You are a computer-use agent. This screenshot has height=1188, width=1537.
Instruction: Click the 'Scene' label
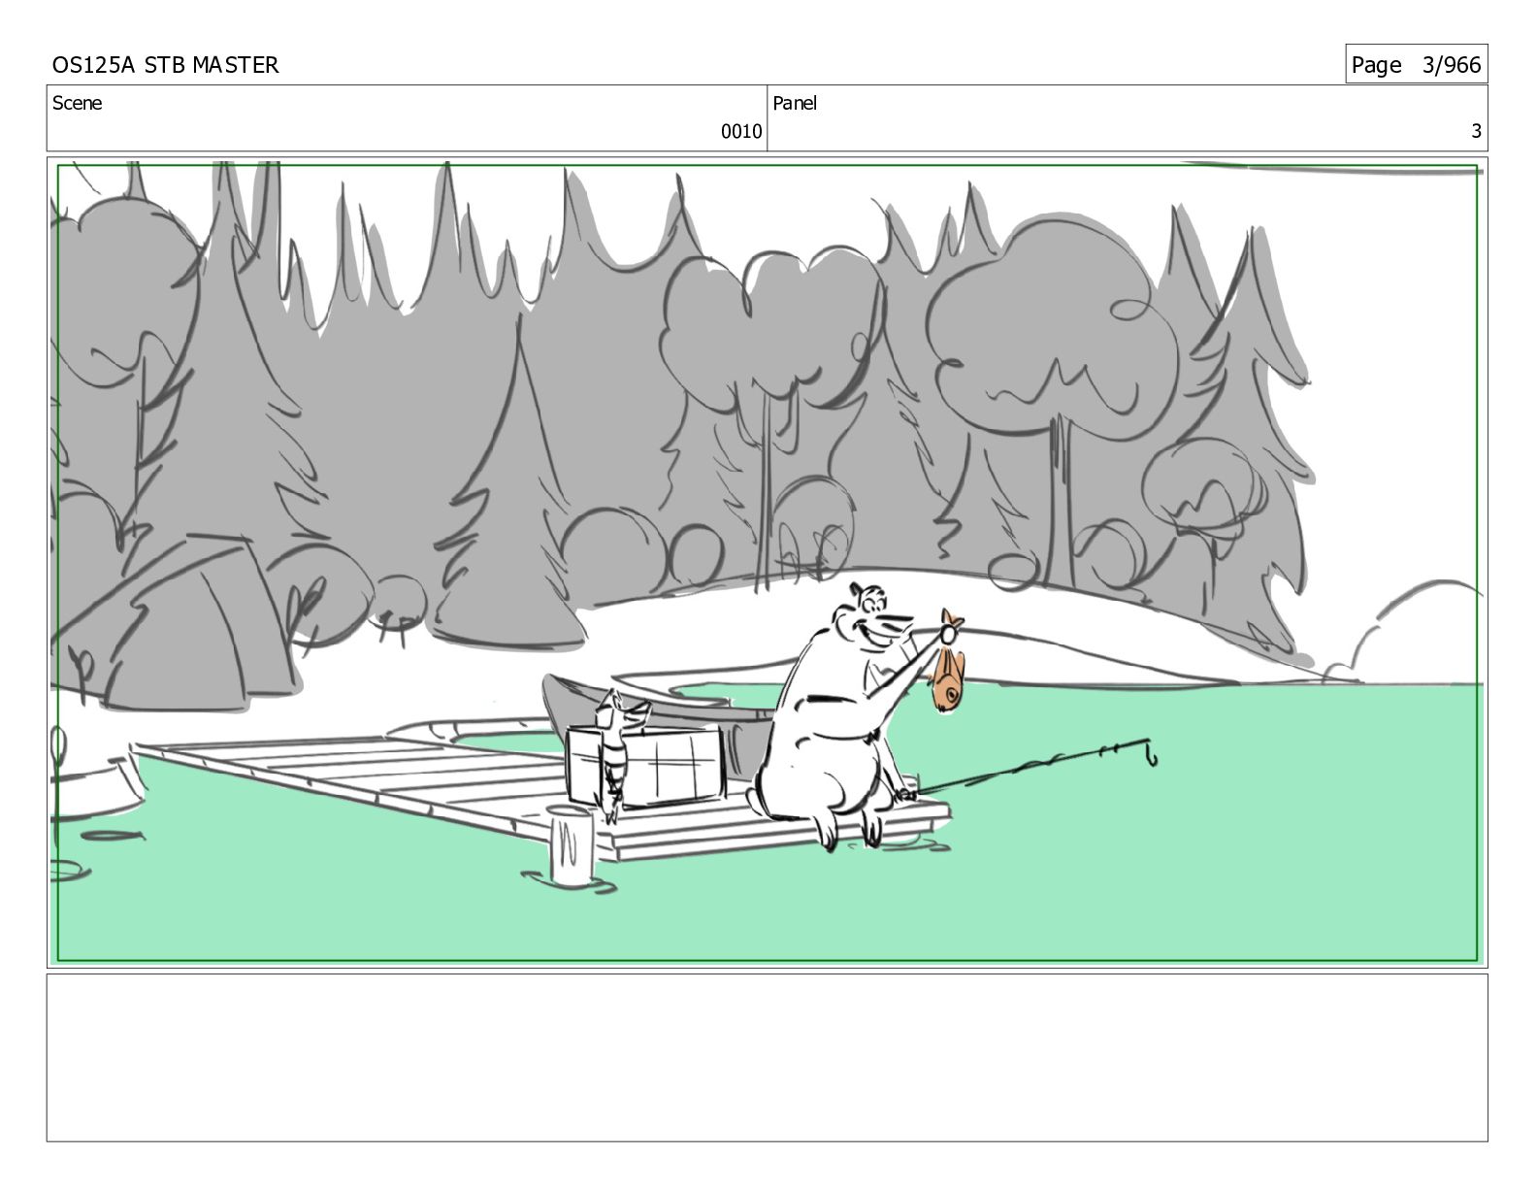(77, 103)
